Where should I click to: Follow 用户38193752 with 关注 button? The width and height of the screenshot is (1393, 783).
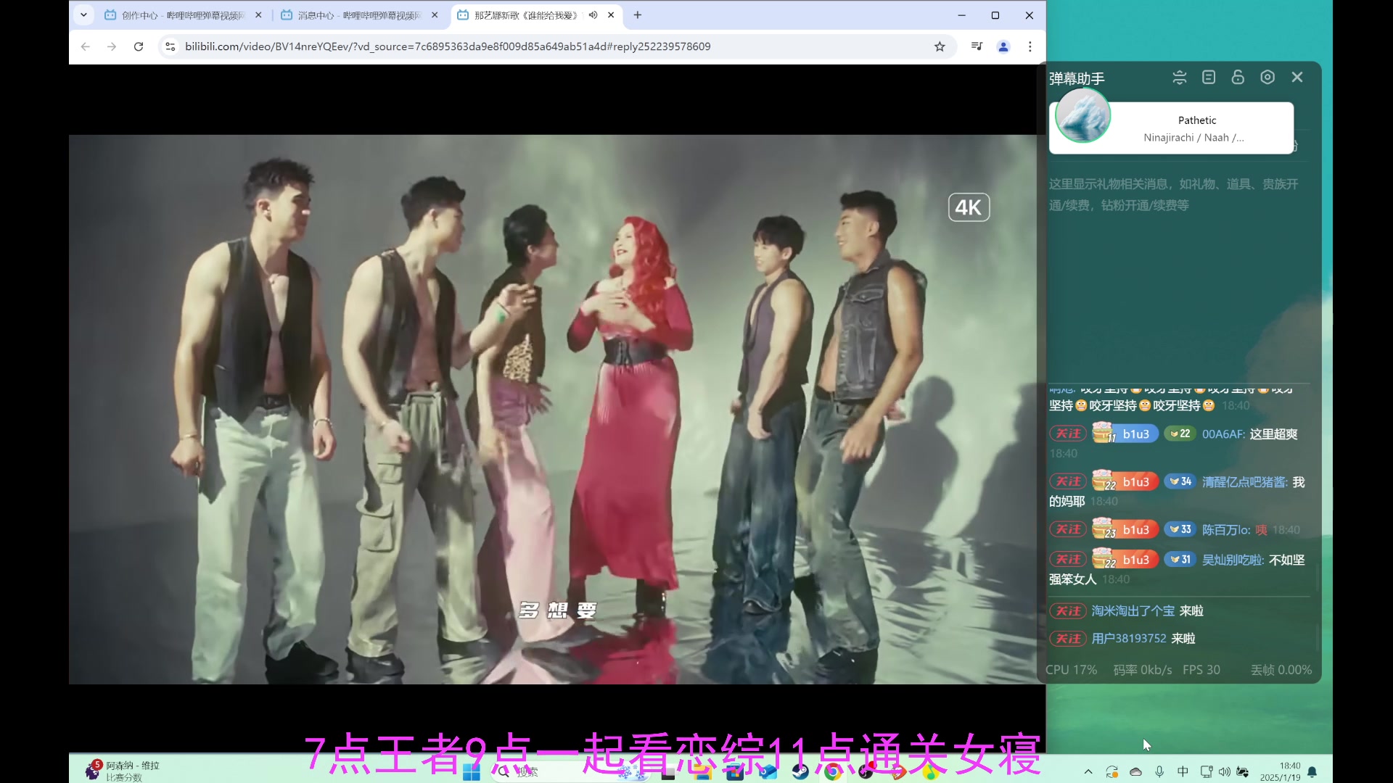[x=1068, y=639]
